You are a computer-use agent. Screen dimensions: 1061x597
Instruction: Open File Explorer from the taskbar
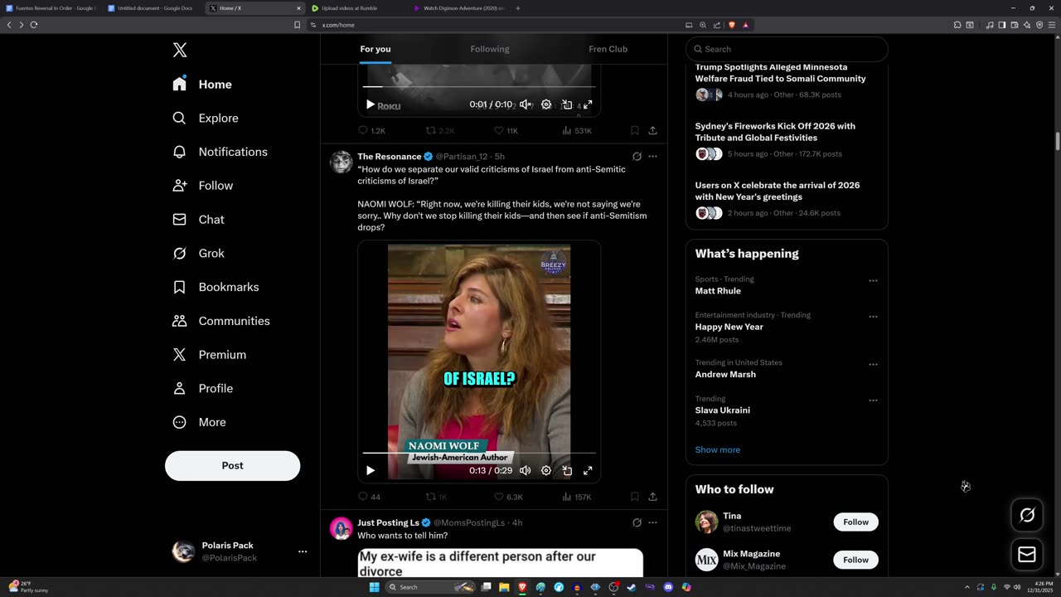pos(504,587)
